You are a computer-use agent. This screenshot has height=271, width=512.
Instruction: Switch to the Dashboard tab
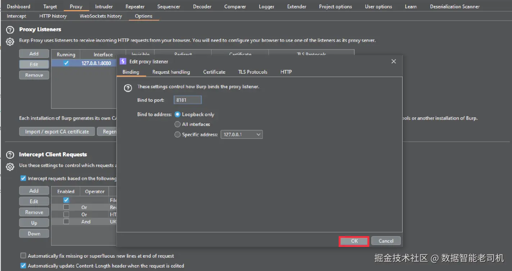pyautogui.click(x=19, y=6)
